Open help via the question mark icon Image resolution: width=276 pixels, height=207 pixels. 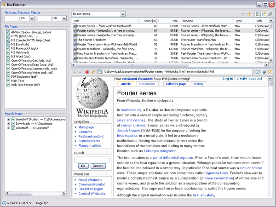click(257, 72)
